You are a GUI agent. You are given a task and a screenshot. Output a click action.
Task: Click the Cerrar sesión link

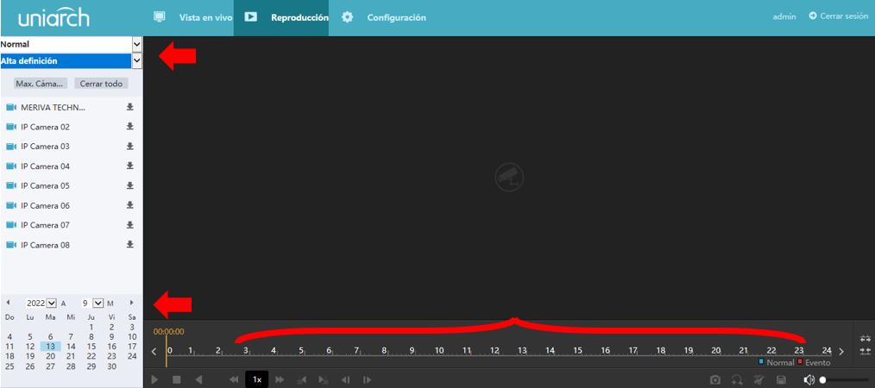(838, 16)
